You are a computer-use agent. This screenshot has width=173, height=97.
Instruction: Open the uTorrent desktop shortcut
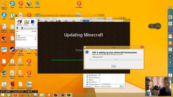tap(12, 16)
